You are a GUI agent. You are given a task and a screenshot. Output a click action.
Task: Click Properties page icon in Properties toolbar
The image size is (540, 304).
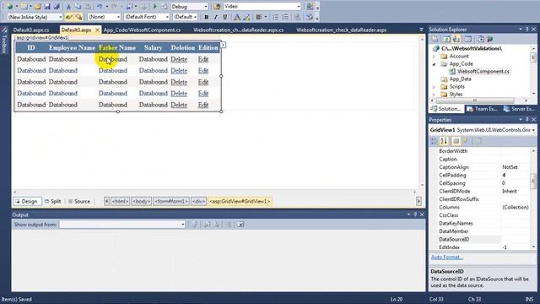tap(456, 141)
